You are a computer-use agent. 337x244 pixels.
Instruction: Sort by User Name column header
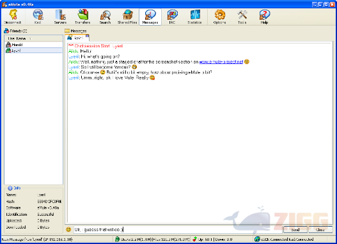point(33,38)
